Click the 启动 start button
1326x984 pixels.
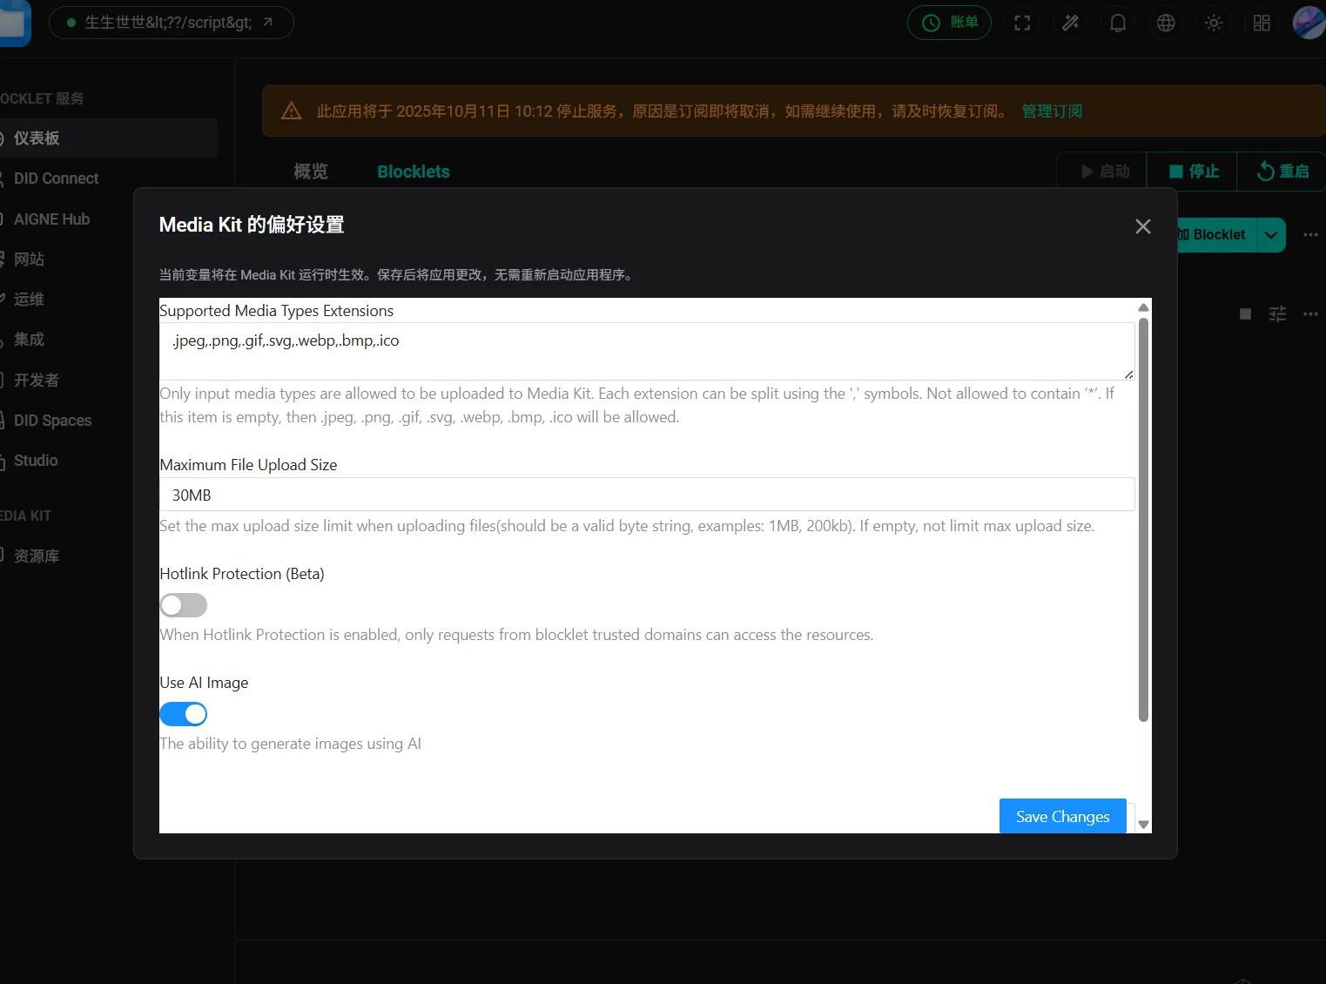(x=1102, y=172)
